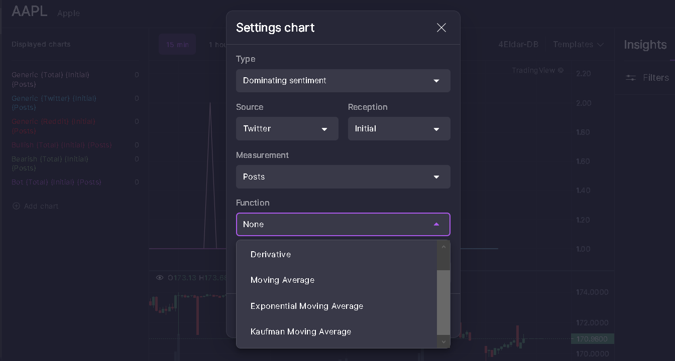Click the Add chart plus icon
Viewport: 675px width, 361px height.
16,206
